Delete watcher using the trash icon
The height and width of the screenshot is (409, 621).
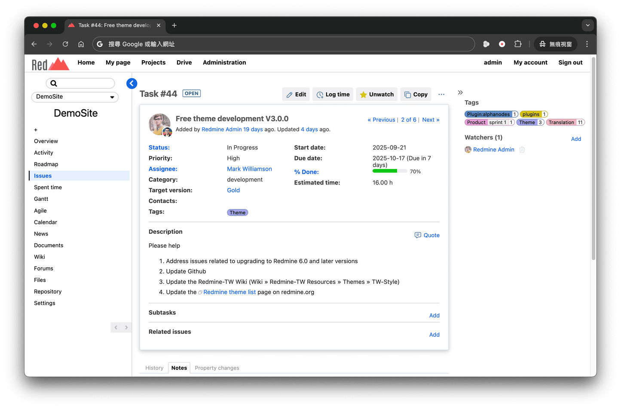coord(522,149)
